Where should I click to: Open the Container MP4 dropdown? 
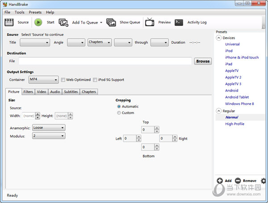(44, 79)
